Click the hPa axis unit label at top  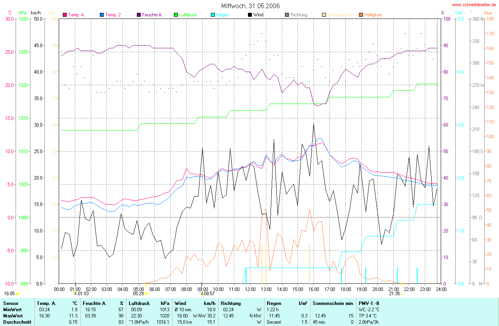click(23, 13)
